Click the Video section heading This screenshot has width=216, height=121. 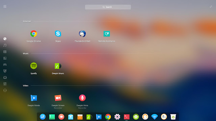tap(26, 86)
